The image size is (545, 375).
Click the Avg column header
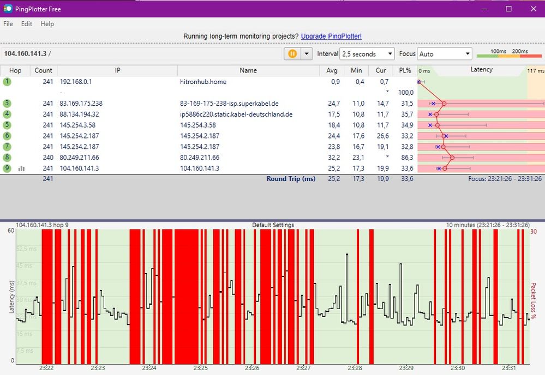coord(332,70)
